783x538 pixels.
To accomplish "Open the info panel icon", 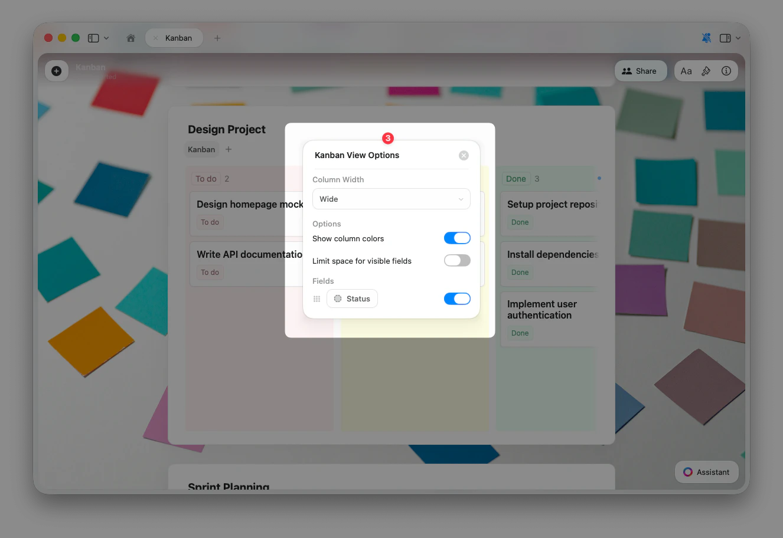I will point(726,71).
